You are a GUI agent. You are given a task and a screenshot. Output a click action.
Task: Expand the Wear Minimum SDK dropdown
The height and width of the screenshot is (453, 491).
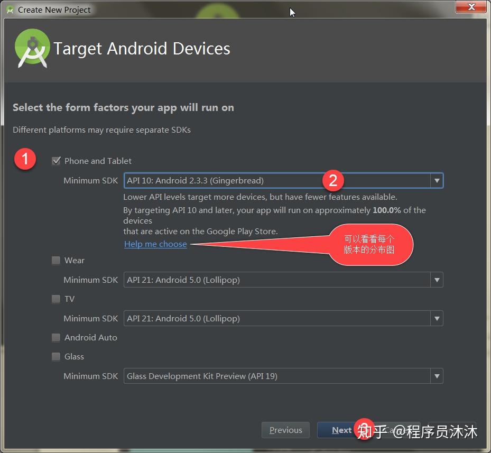437,280
